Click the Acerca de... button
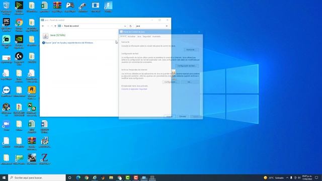Screen dimensions: 322x181 pos(191,50)
